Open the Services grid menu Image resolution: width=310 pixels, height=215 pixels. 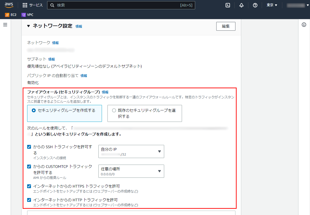(x=32, y=5)
